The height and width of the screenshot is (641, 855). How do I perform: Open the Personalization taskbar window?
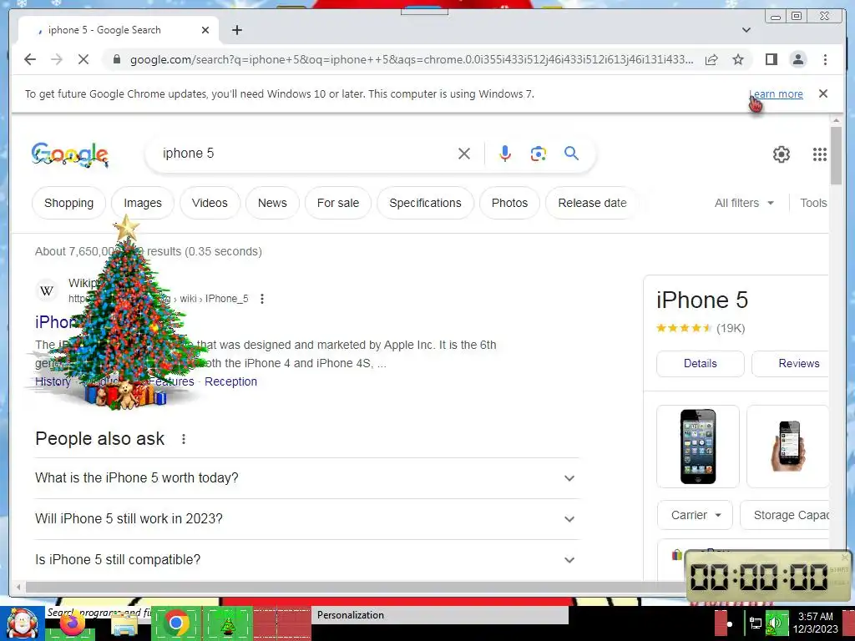(x=439, y=615)
